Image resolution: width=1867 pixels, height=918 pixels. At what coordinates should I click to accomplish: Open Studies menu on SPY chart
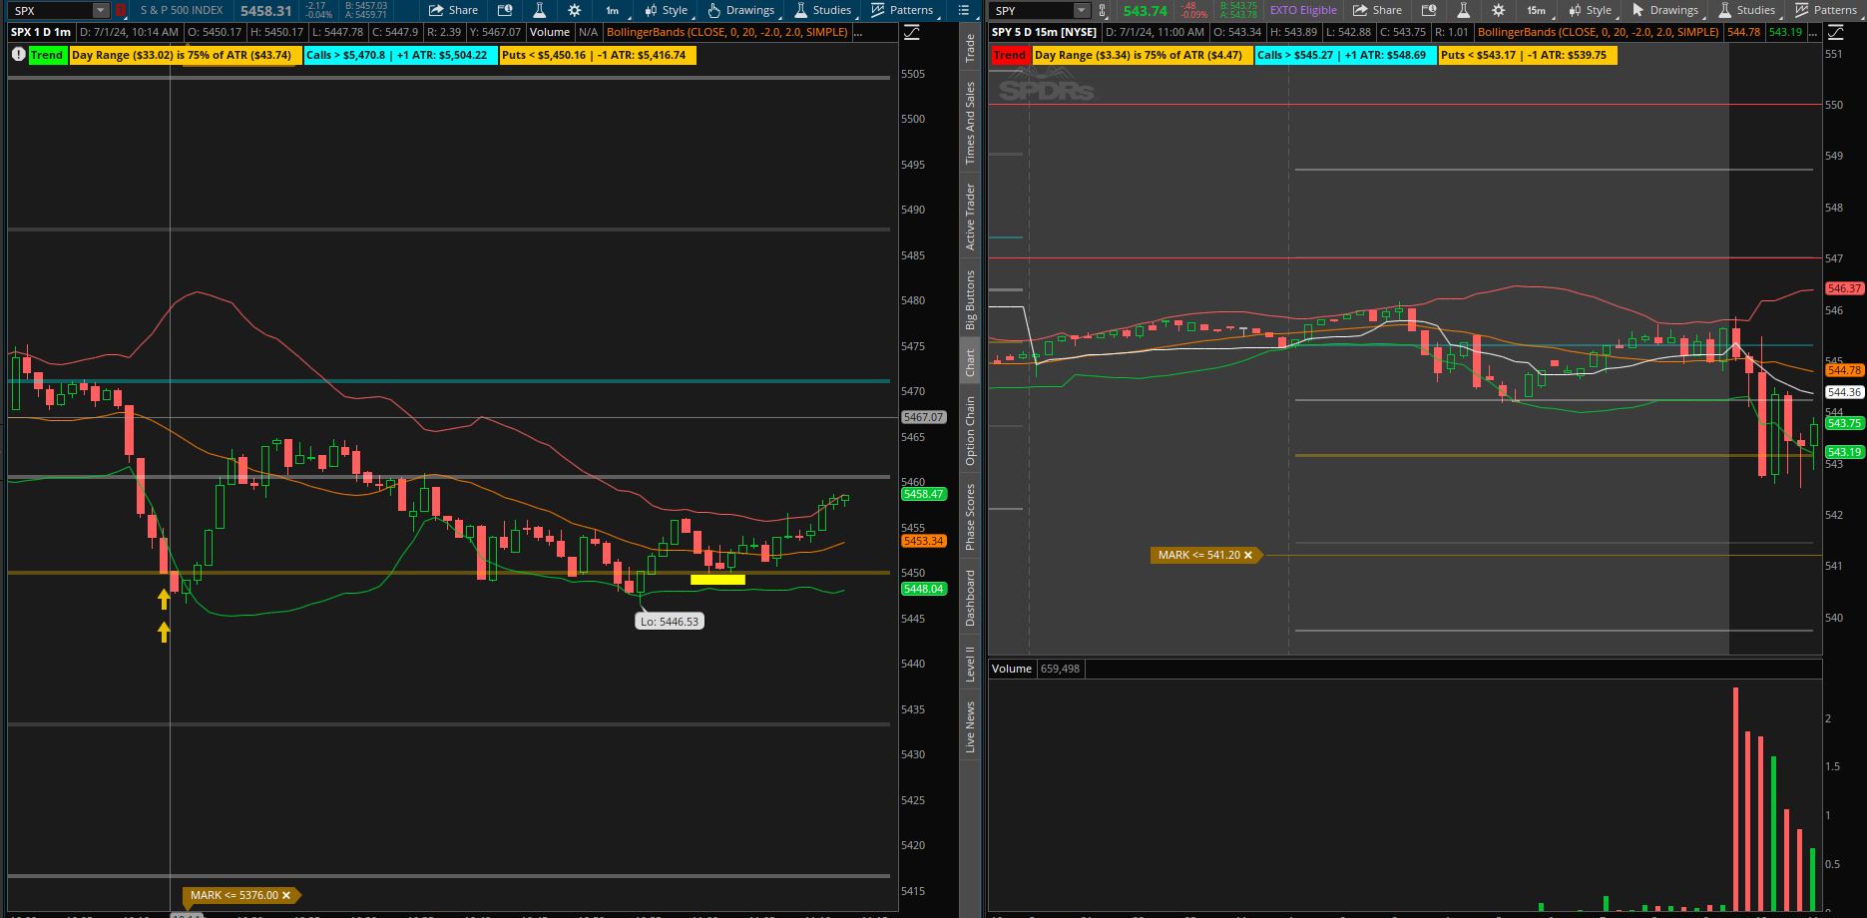1746,10
